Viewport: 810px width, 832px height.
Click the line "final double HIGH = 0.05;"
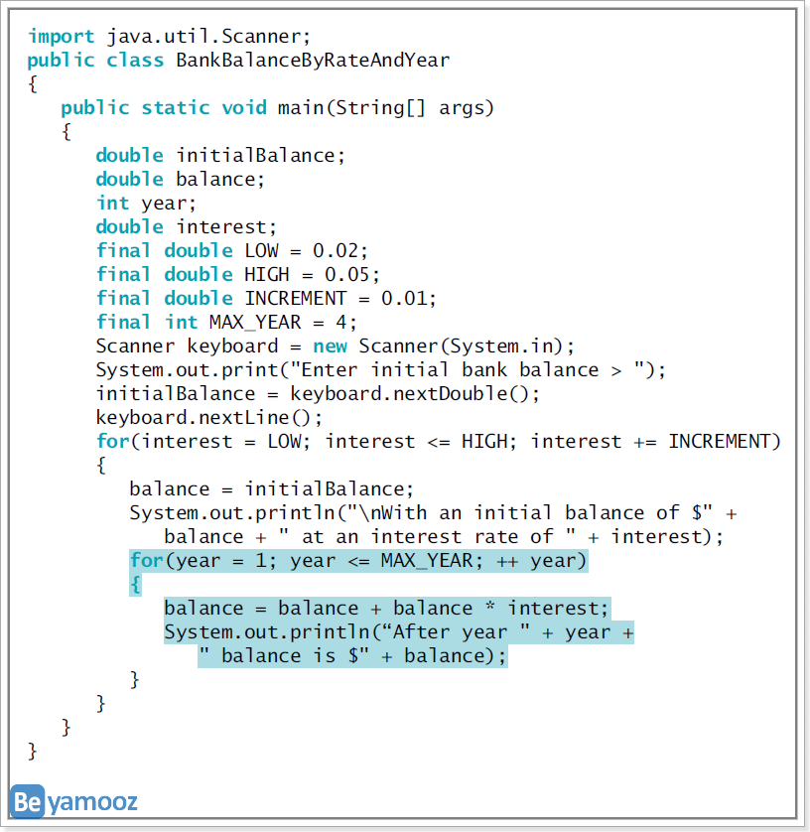click(x=237, y=274)
